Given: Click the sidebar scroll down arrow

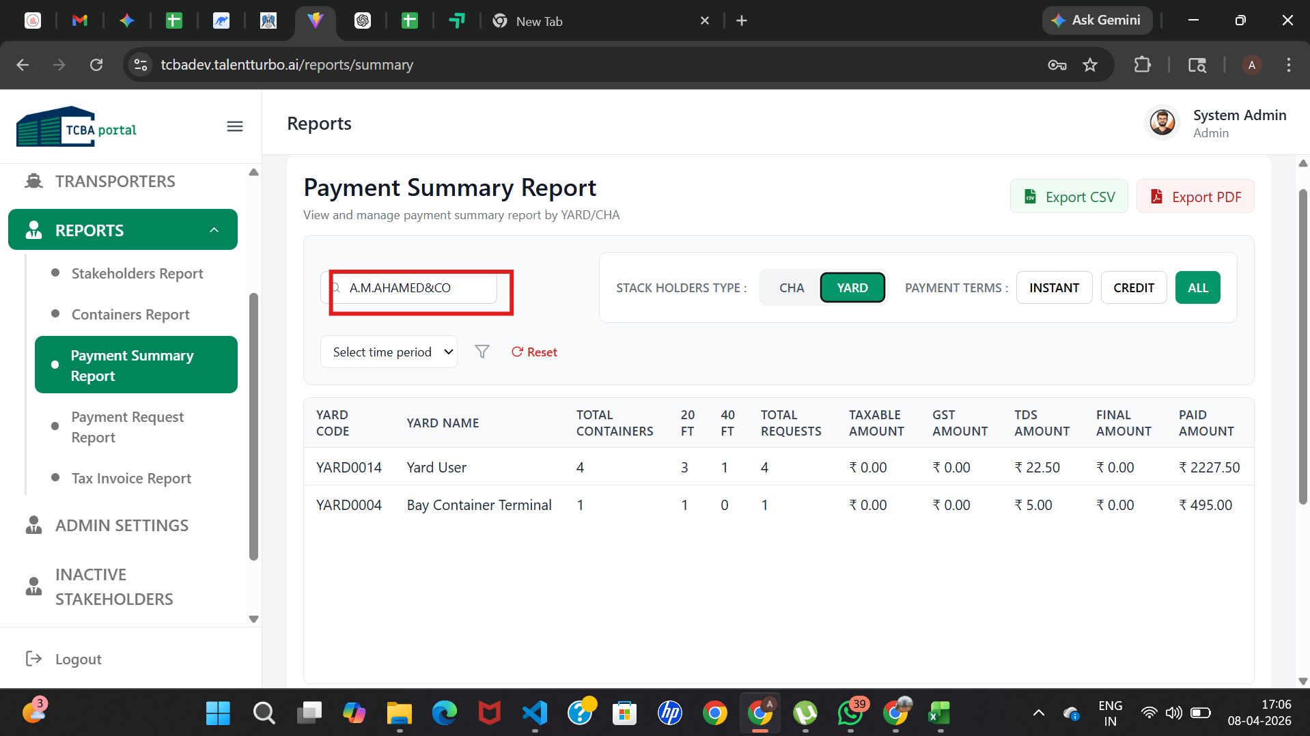Looking at the screenshot, I should (x=253, y=619).
